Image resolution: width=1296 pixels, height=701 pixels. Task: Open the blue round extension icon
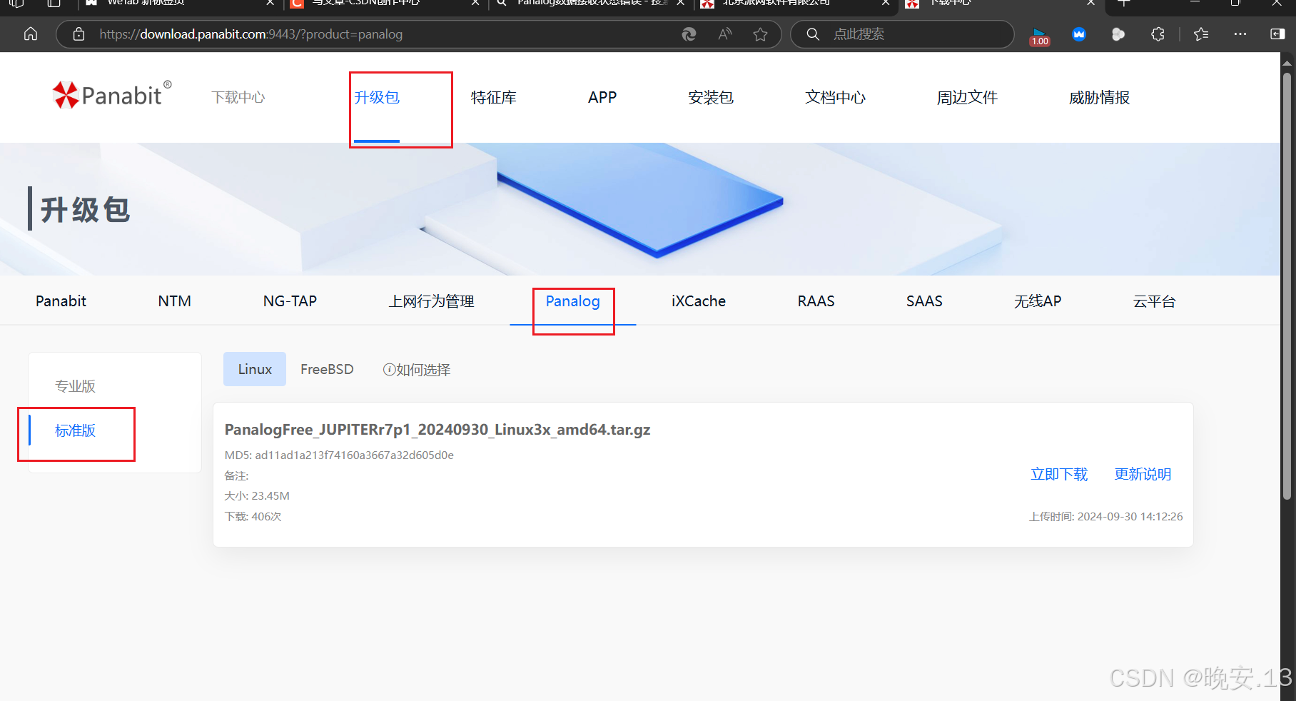click(1079, 34)
